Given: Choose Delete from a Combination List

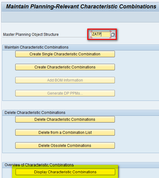Looking at the screenshot, I should pyautogui.click(x=65, y=132).
